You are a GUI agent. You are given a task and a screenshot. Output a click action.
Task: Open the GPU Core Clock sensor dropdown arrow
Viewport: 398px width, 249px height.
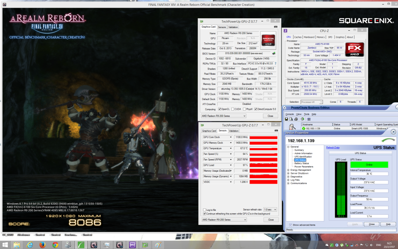(231, 137)
